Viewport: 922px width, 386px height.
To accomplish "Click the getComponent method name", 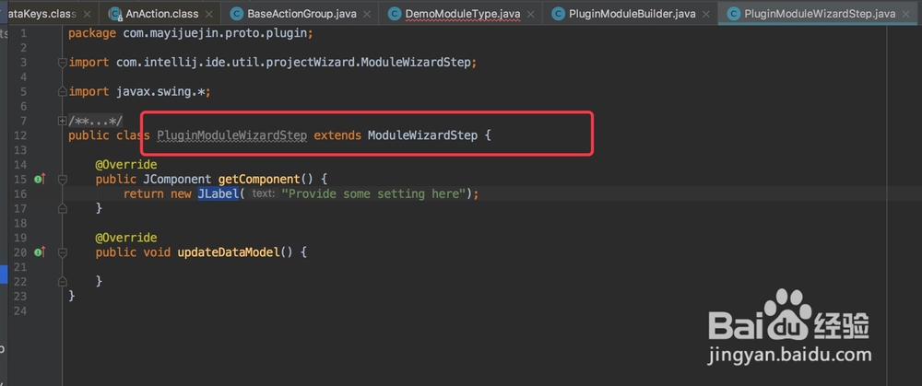I will point(259,180).
